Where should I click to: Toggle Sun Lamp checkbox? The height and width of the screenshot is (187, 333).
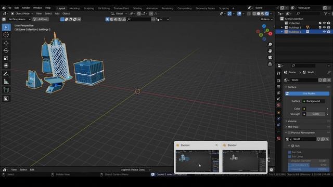(289, 156)
